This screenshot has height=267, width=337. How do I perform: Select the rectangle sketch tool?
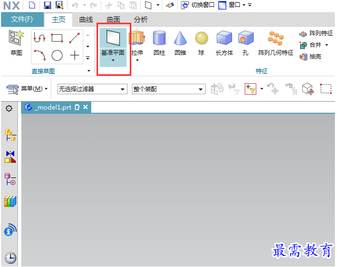[x=57, y=38]
